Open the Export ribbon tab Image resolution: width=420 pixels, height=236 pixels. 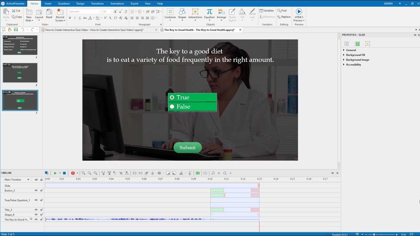135,4
